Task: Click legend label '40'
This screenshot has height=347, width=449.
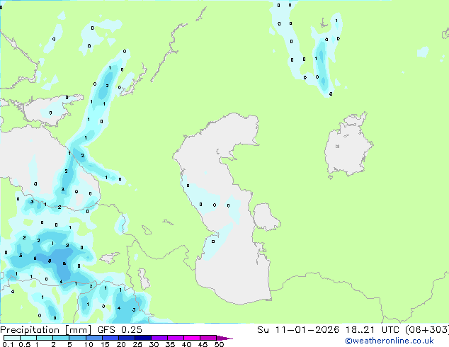Action: [186, 344]
